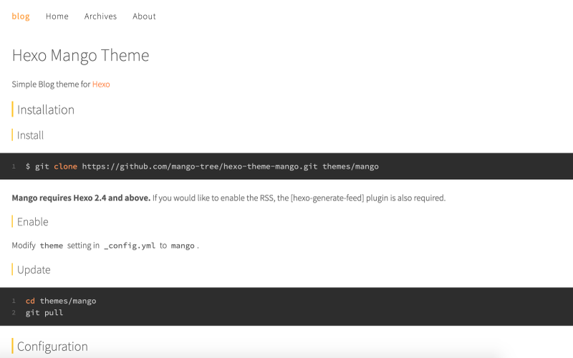This screenshot has height=358, width=573.
Task: Follow the orange Hexo link
Action: tap(101, 84)
